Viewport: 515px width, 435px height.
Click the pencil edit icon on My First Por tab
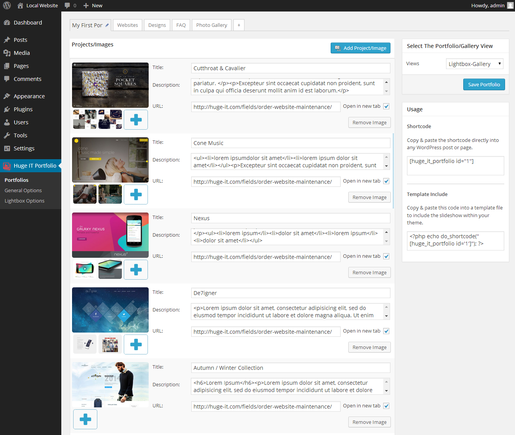click(107, 25)
